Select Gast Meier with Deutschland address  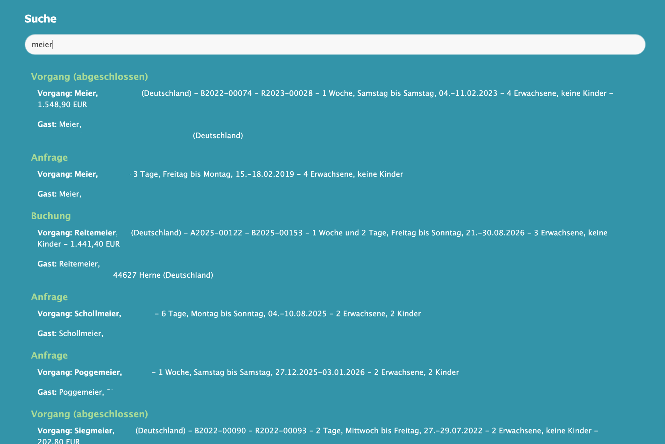click(x=59, y=125)
